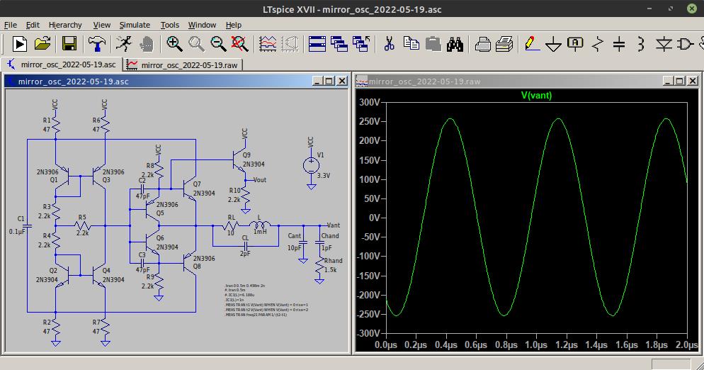Click the V1 voltage source symbol

coord(311,165)
